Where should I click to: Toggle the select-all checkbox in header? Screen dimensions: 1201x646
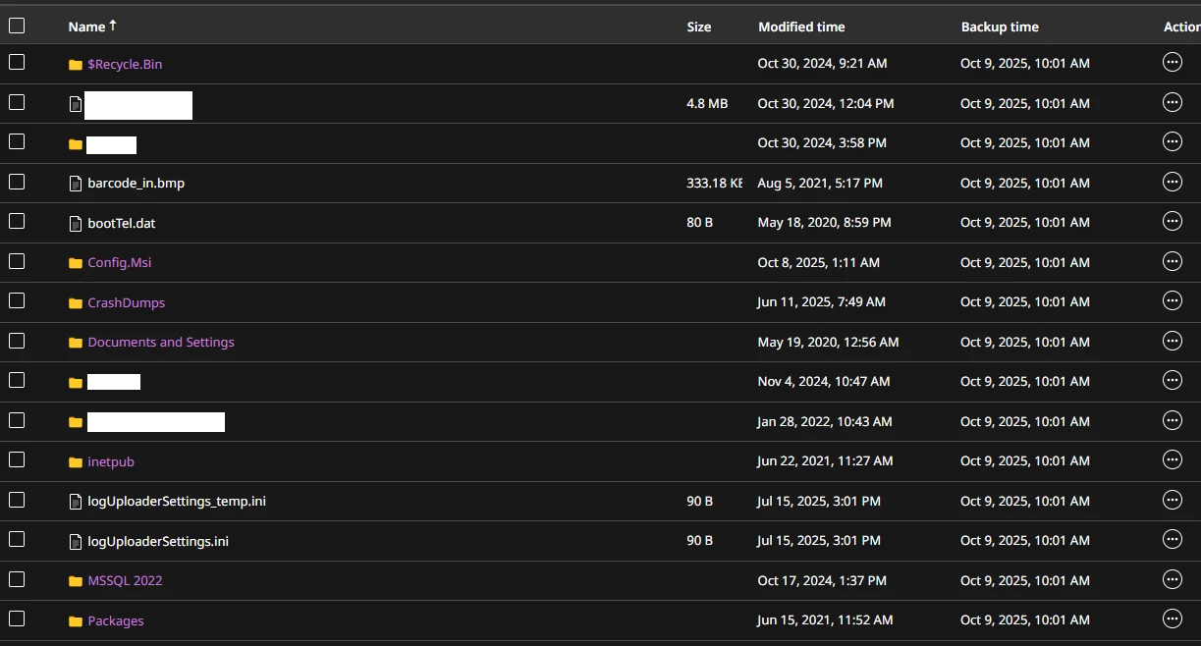tap(17, 27)
